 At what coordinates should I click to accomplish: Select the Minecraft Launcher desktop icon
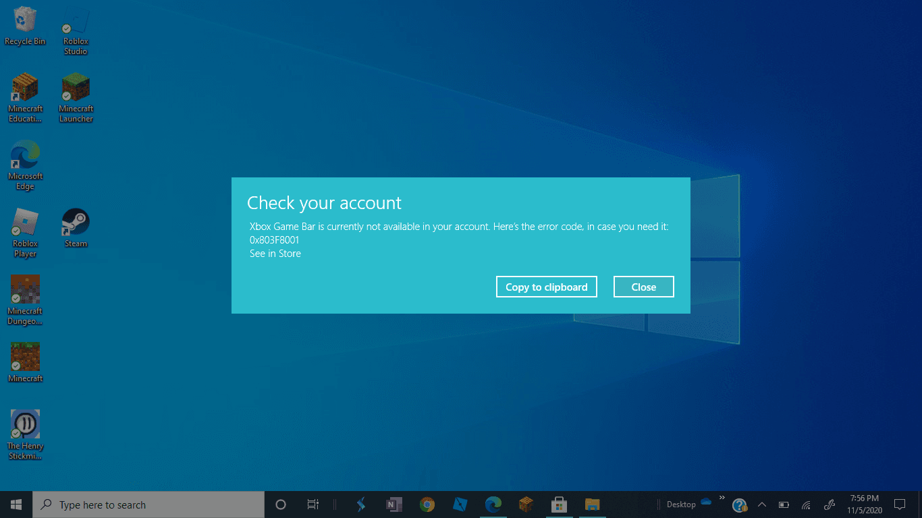pos(76,98)
